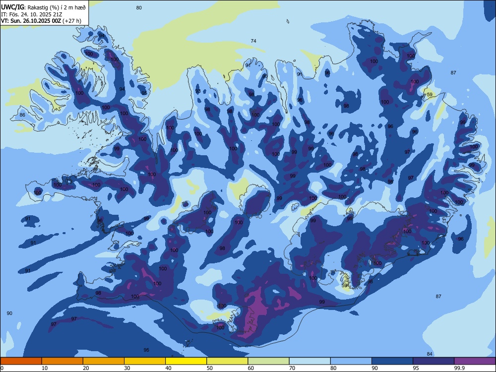
Task: Click the legend tick label "60"
Action: pos(251,368)
